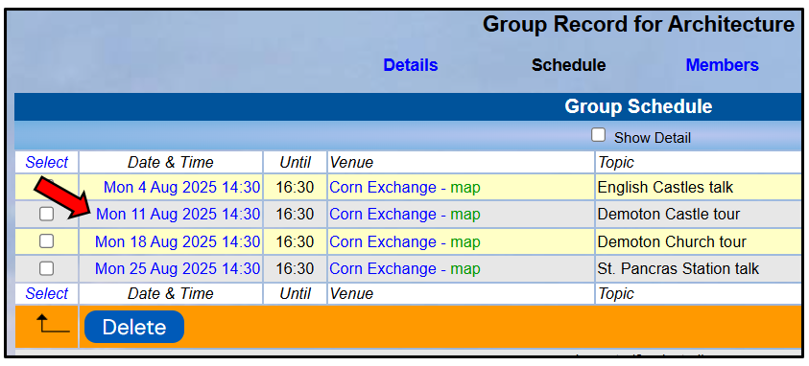Open the Details tab
The width and height of the screenshot is (809, 366).
(x=411, y=65)
